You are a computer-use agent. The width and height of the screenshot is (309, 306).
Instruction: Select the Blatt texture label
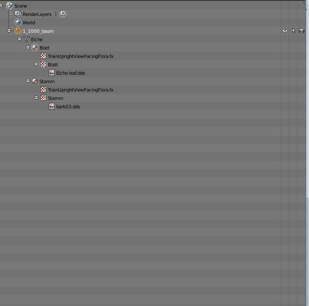pos(53,65)
